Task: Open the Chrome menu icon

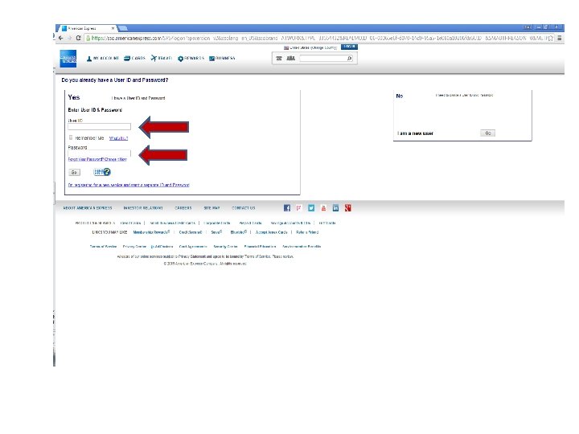Action: 560,38
